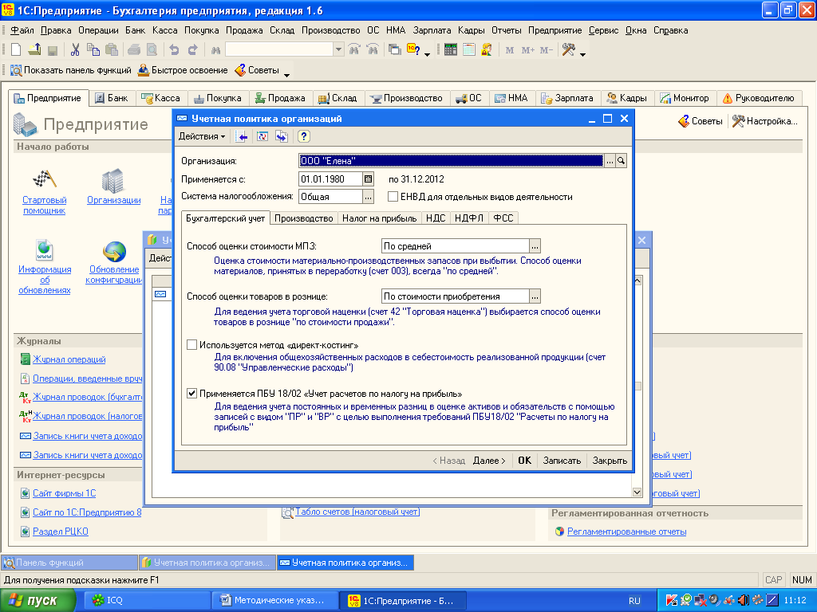Expand the Советы toolbar overflow arrow

coord(286,76)
